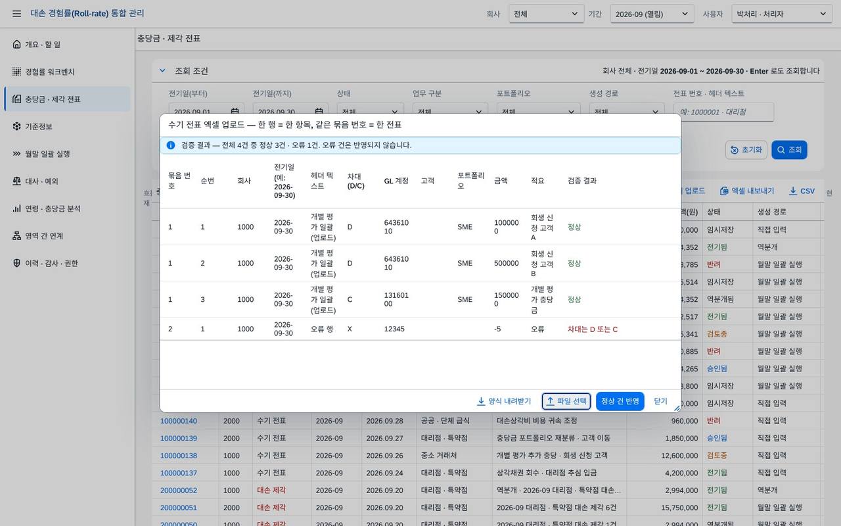Click the icon beside 기준정보

(x=16, y=126)
